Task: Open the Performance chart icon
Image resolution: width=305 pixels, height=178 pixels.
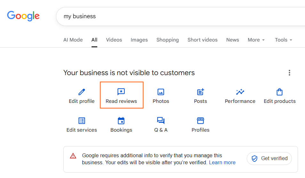Action: 240,92
